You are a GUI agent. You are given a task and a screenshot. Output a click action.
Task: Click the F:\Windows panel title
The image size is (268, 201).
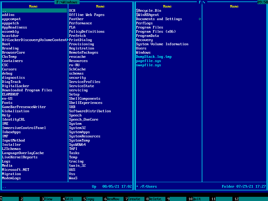67,2
